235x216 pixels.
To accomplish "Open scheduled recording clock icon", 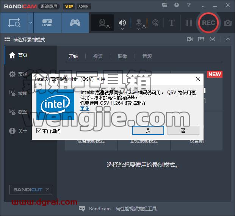I will tap(177, 5).
